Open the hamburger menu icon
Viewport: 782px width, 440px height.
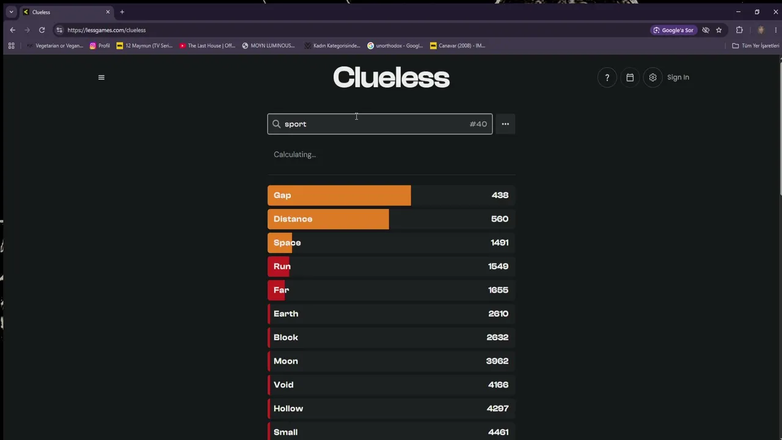101,78
